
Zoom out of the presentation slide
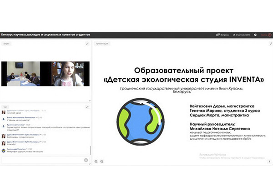(x=101, y=162)
